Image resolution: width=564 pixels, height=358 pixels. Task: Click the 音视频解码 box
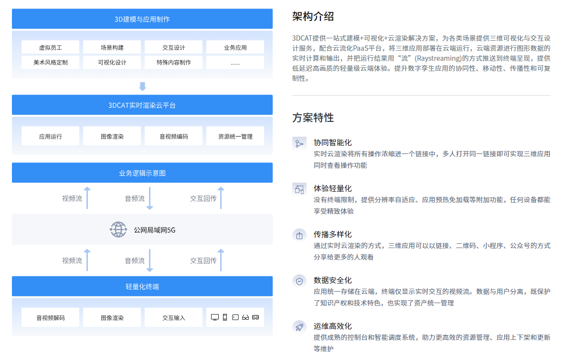click(50, 317)
